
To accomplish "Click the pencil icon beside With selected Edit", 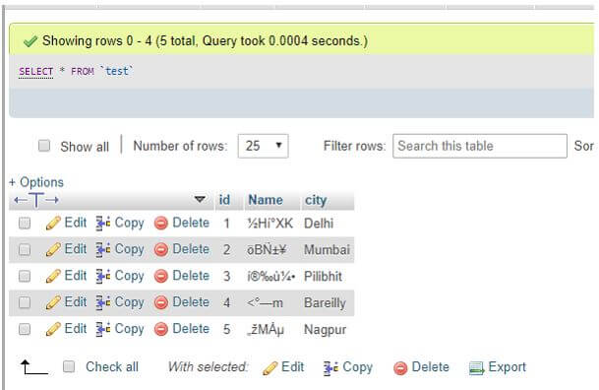I will coord(270,367).
